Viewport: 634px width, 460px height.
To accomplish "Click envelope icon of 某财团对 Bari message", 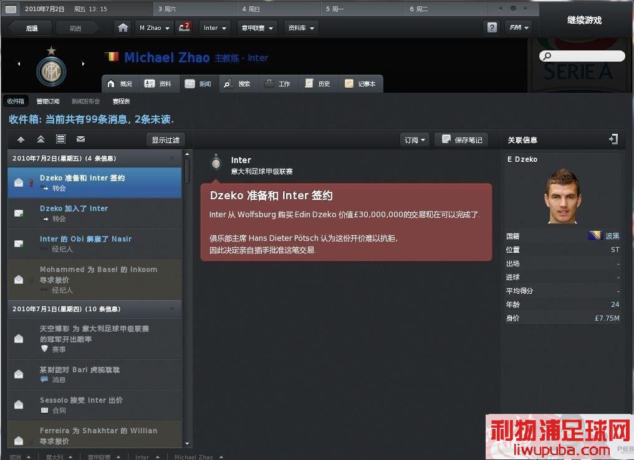I will coord(19,374).
